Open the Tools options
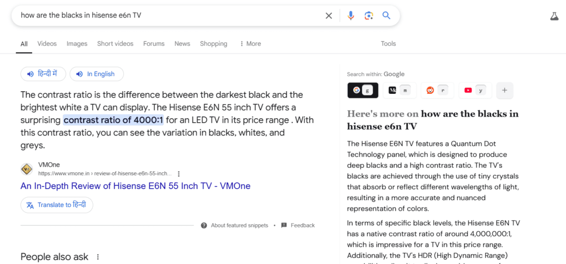566x264 pixels. [x=389, y=44]
